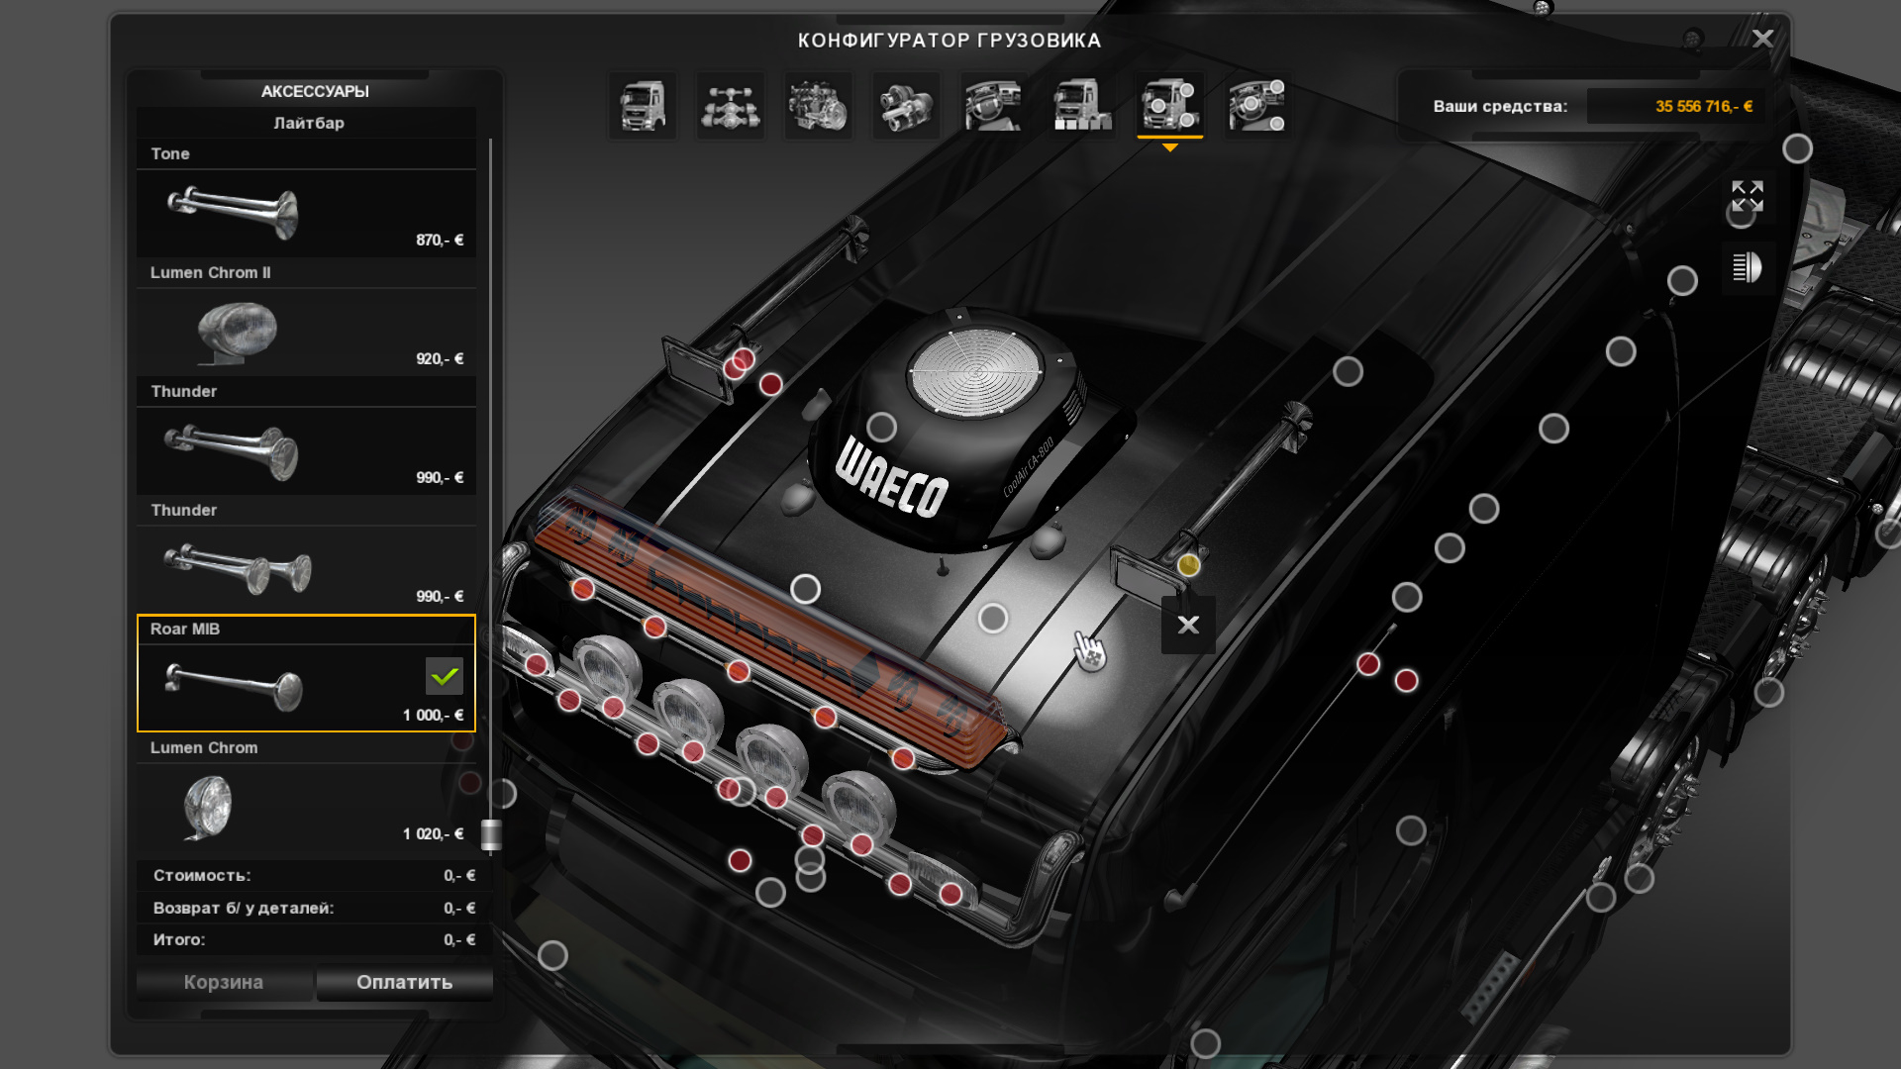Collapse the selected exterior accessories arrow
1901x1069 pixels.
pos(1169,147)
